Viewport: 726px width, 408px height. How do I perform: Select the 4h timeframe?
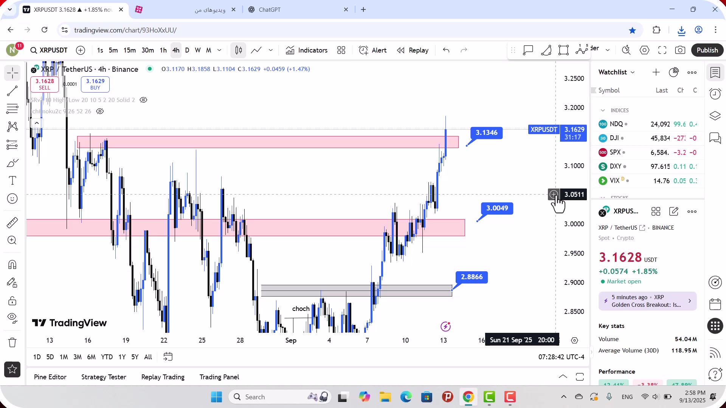[x=176, y=50]
